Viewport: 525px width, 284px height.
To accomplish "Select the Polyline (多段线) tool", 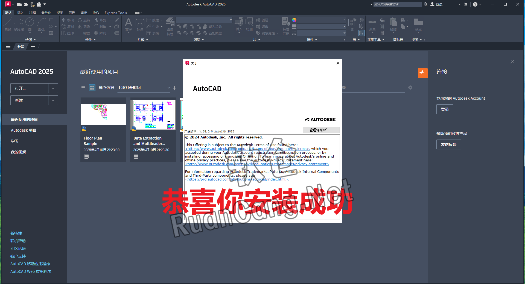I will click(19, 24).
